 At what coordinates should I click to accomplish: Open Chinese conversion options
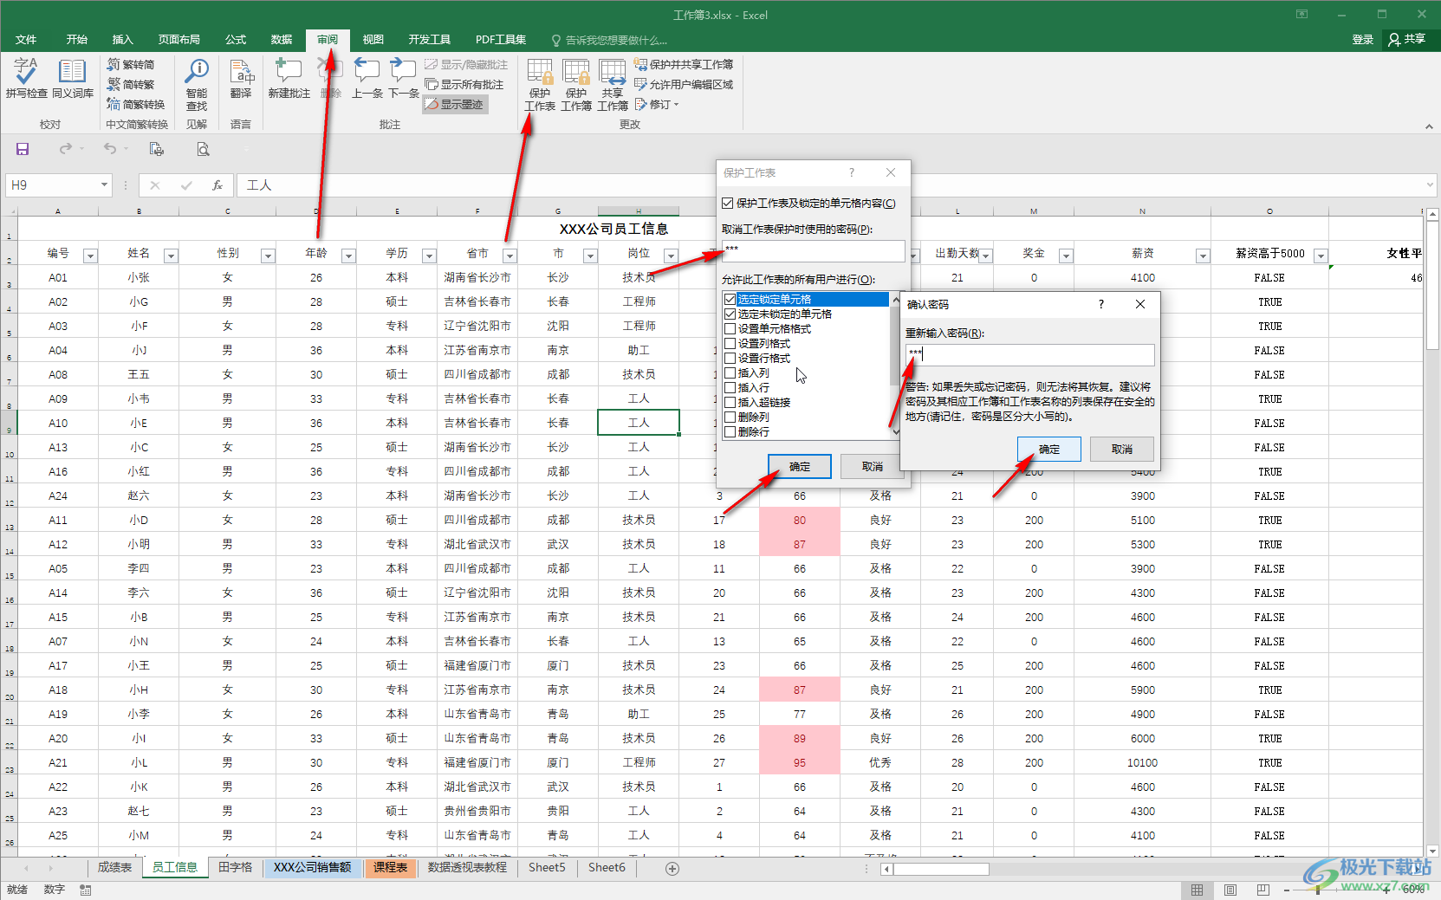(x=135, y=105)
